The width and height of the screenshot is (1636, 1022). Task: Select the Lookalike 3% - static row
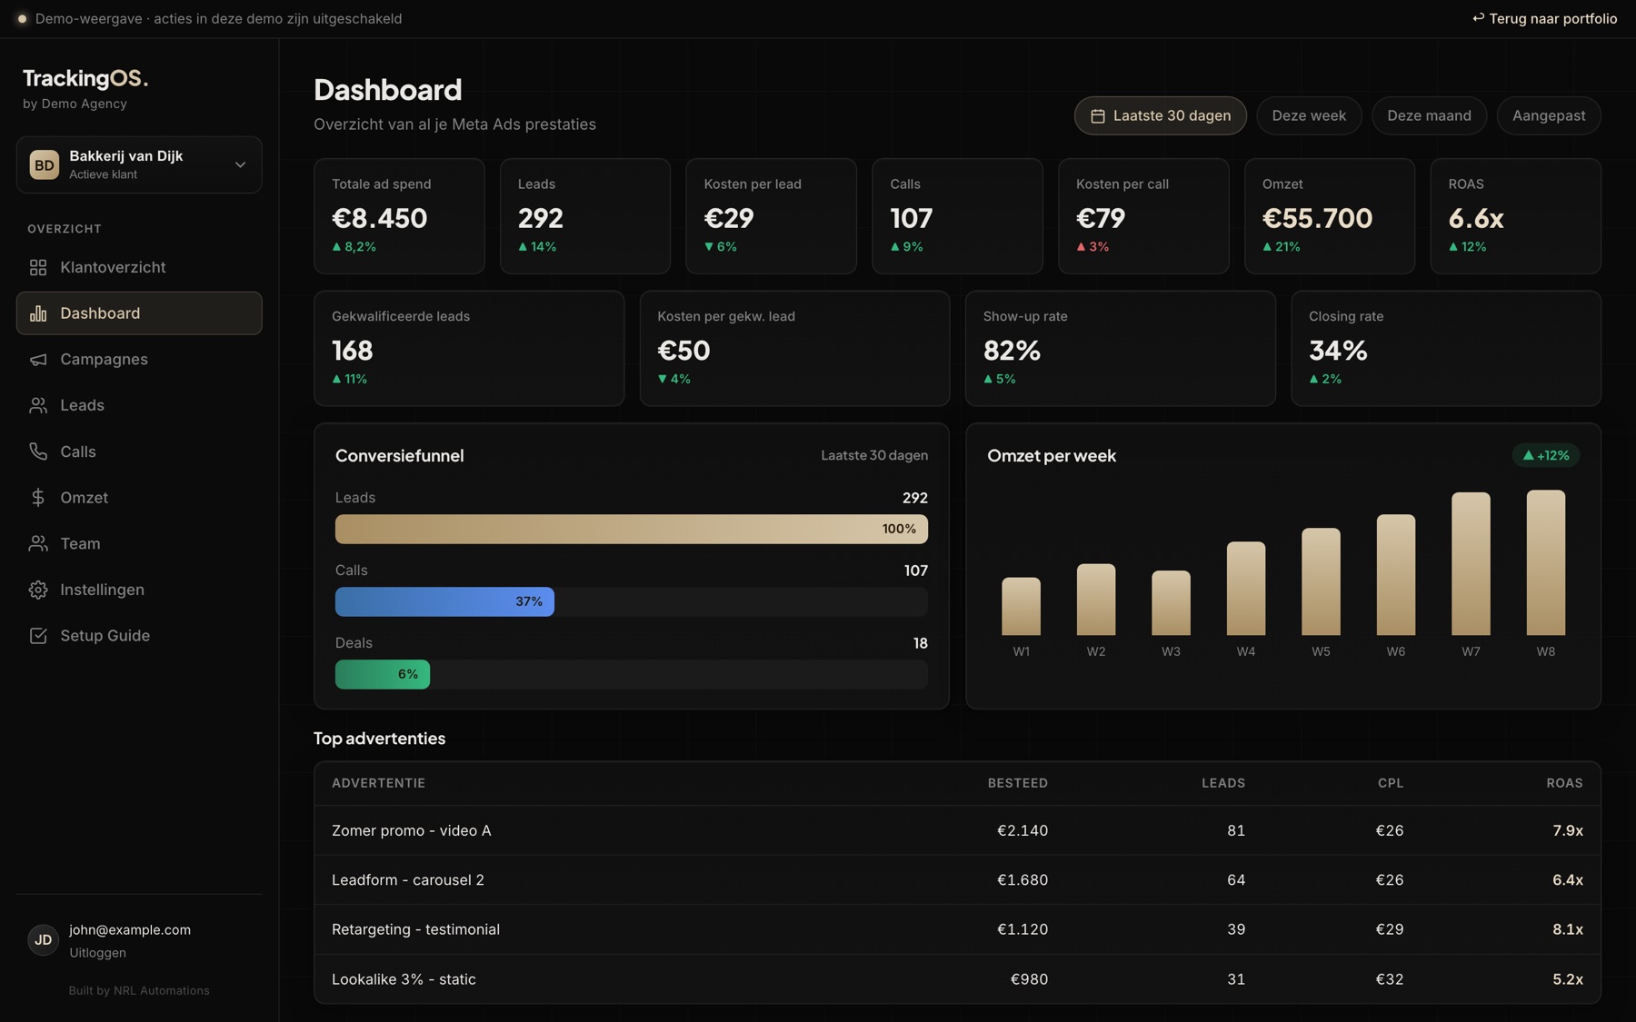coord(957,979)
